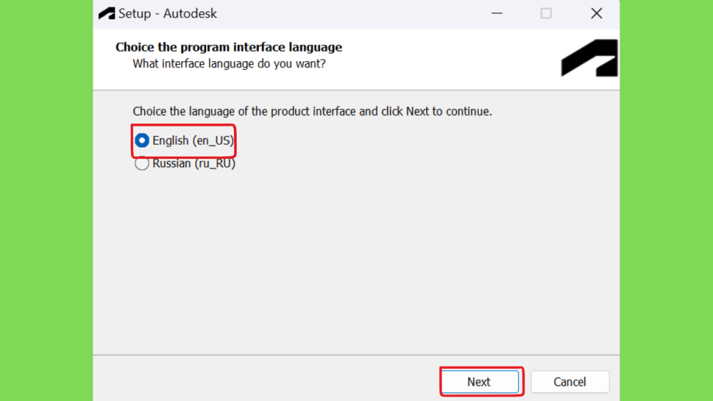Click the instruction text mentioning Next to continue
Viewport: 713px width, 401px height.
coord(313,111)
